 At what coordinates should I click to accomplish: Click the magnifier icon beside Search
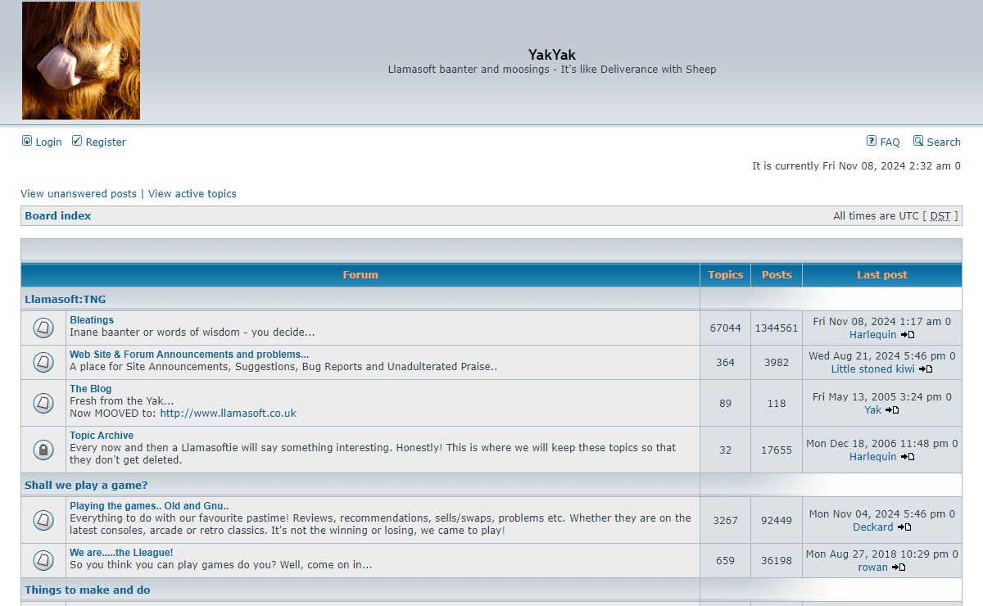coord(918,141)
